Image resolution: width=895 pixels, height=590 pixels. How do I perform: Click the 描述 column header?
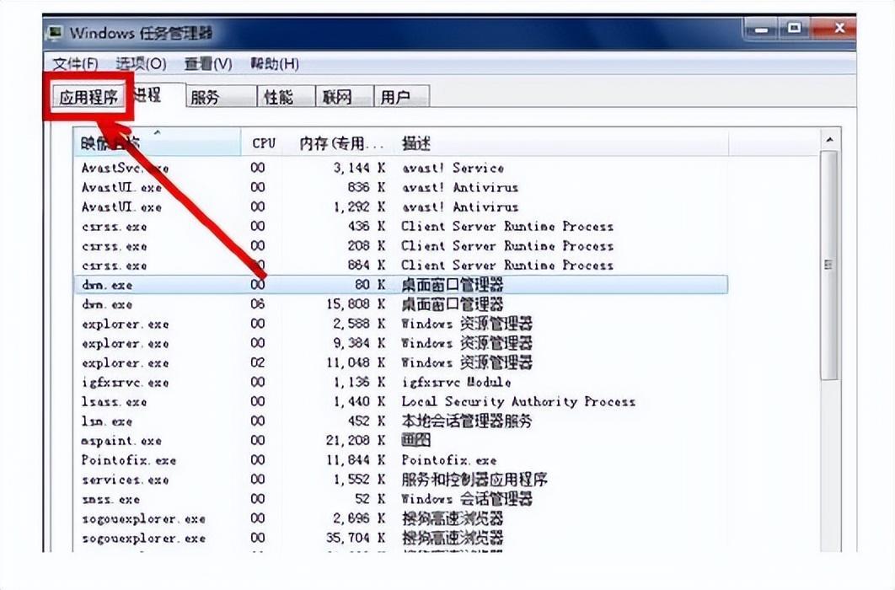pos(416,143)
